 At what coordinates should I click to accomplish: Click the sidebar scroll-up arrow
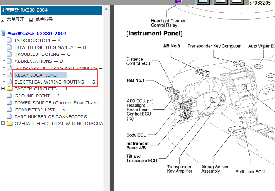tap(107, 9)
